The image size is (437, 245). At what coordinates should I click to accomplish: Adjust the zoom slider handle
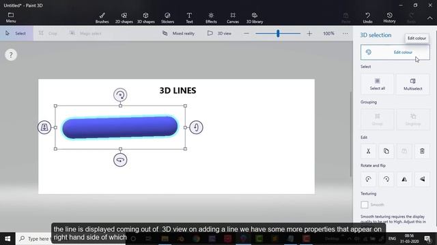coord(278,33)
